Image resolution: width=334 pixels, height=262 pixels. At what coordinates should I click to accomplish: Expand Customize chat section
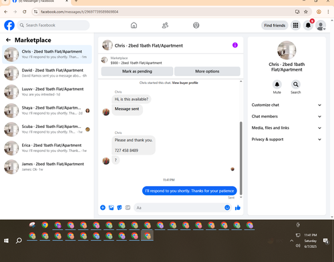point(287,105)
